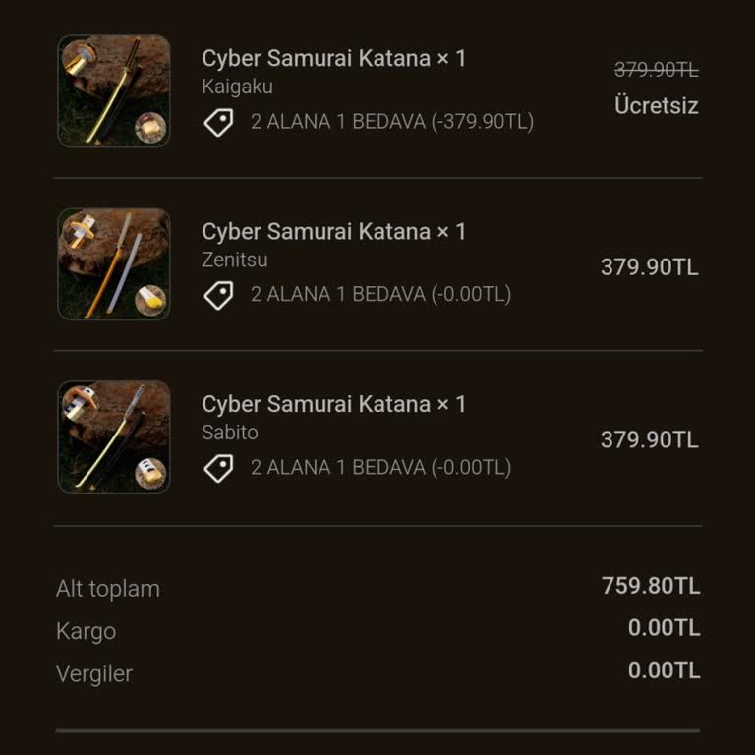
Task: Click the Vergiler taxes label
Action: [93, 674]
